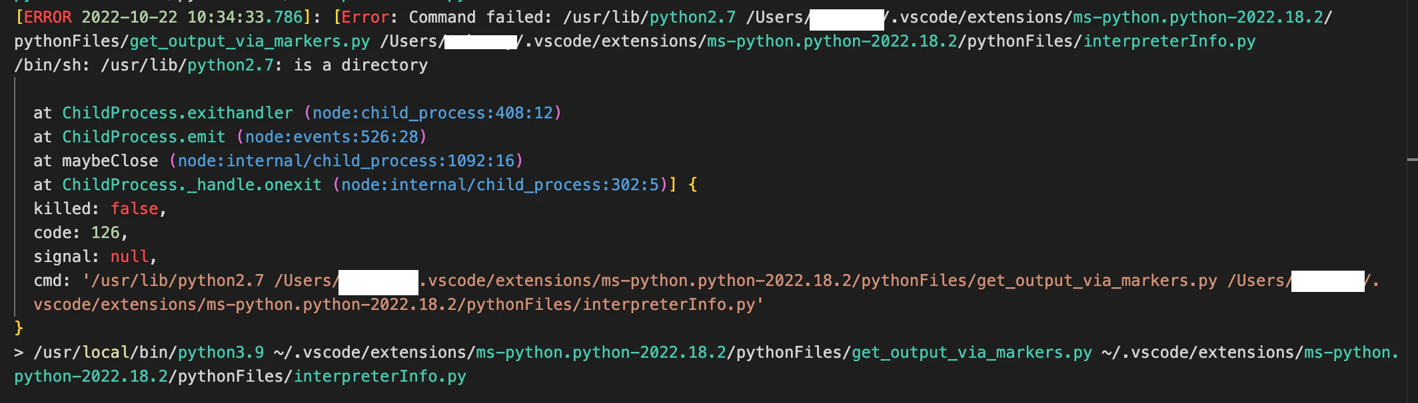Click 'interpreterInfo.py' on the last line
The height and width of the screenshot is (403, 1418).
click(380, 376)
